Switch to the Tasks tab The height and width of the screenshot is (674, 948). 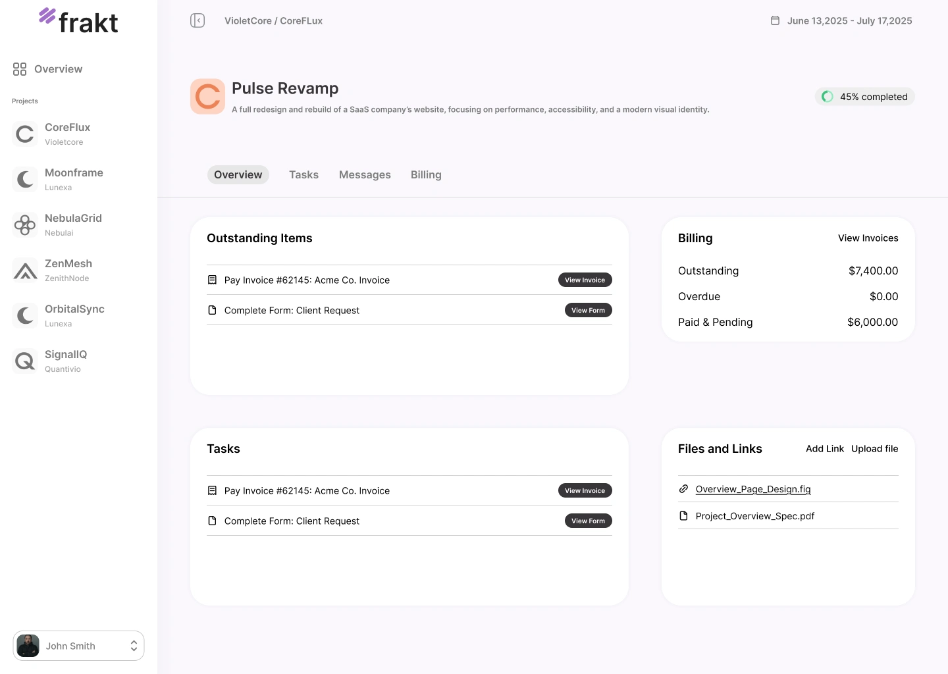(x=303, y=175)
